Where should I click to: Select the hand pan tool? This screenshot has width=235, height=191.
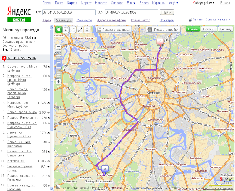[58, 29]
